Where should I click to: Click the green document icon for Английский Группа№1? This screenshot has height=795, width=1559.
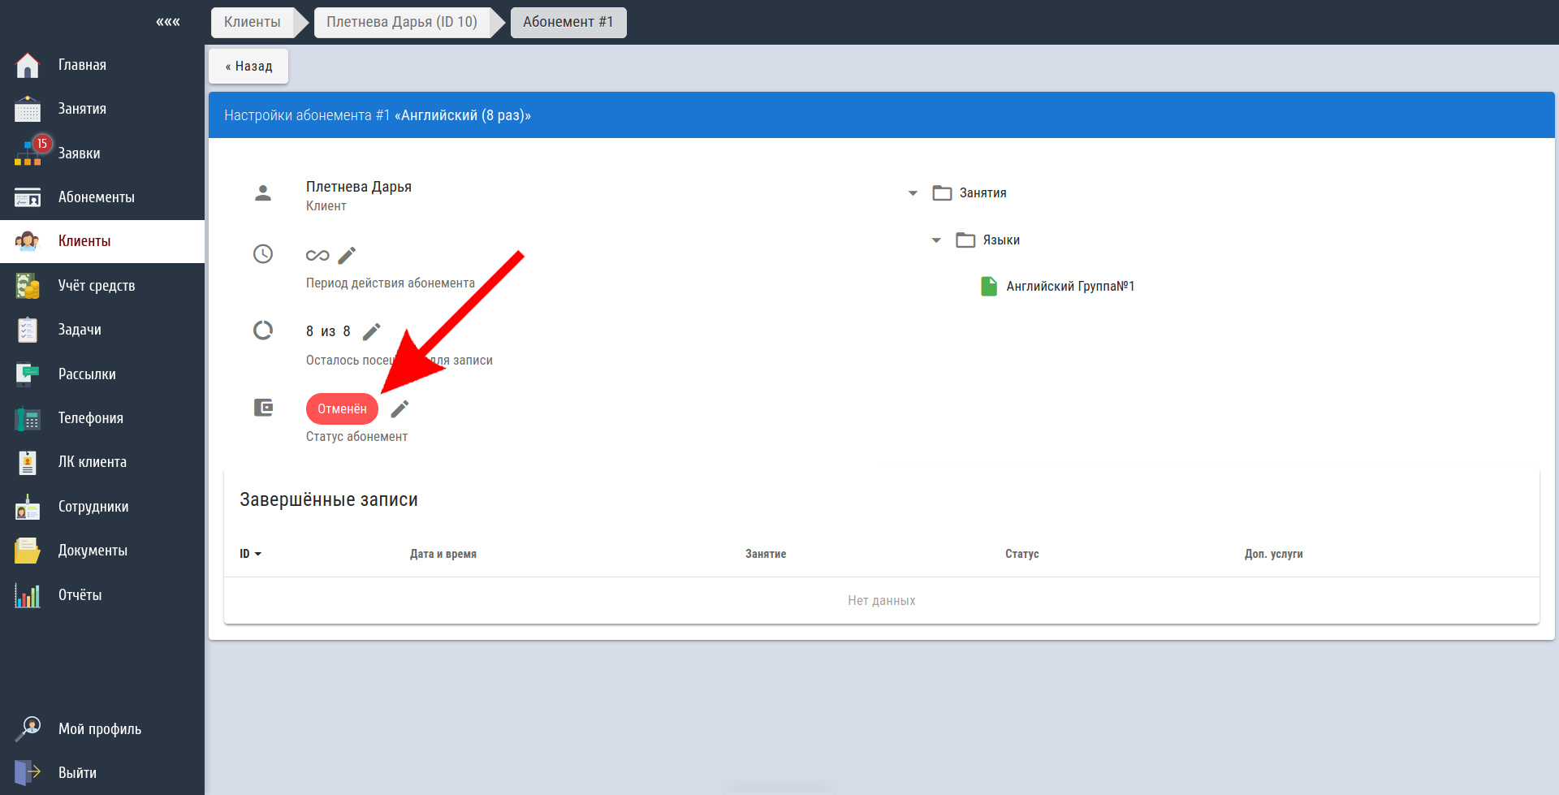pyautogui.click(x=989, y=287)
